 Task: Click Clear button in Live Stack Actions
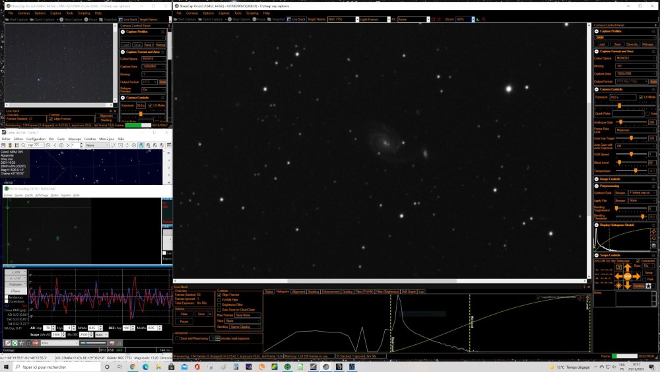[x=184, y=314]
